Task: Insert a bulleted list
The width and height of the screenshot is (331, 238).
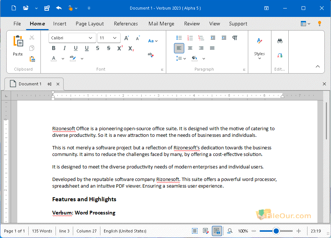Action: click(x=179, y=38)
